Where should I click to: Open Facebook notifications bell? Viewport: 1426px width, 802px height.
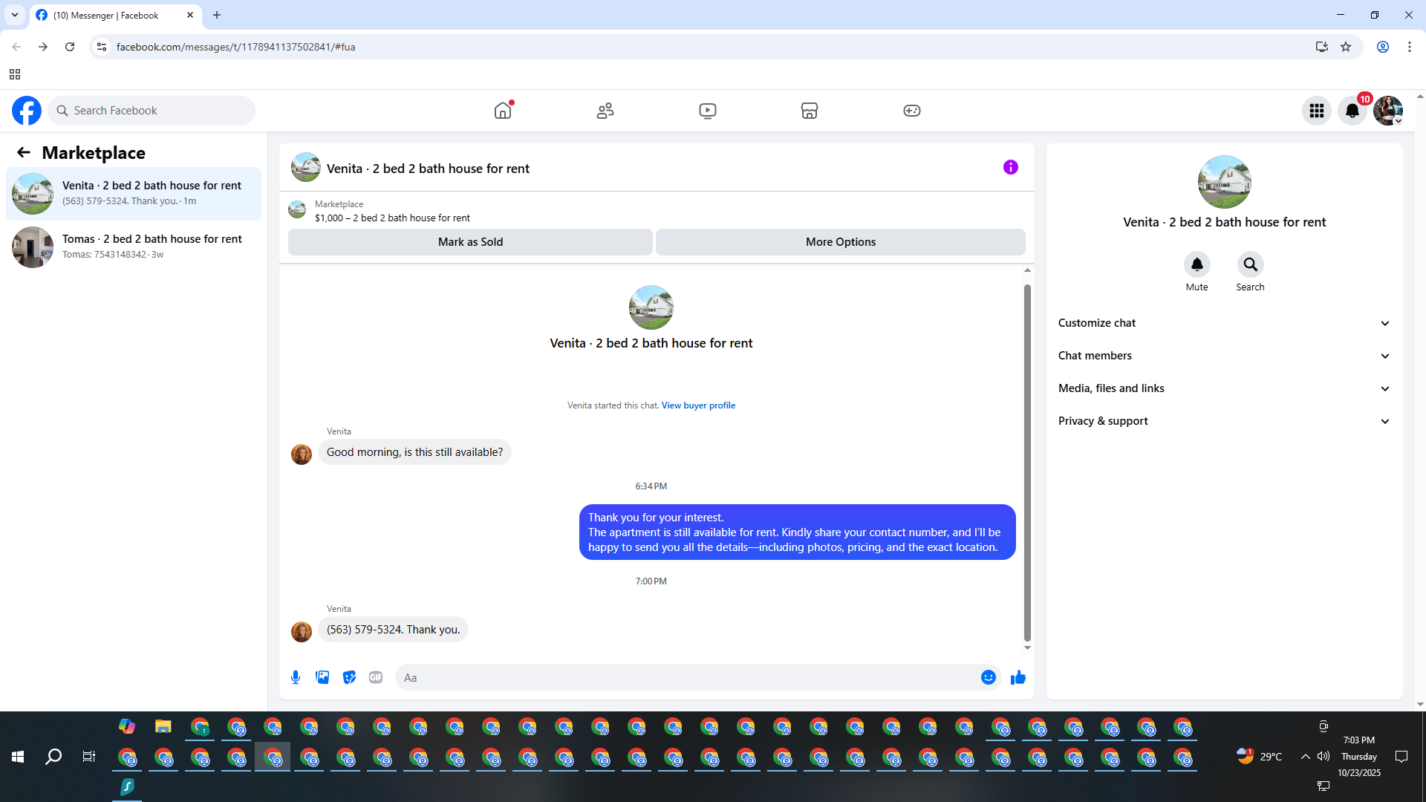1352,111
